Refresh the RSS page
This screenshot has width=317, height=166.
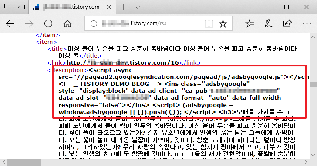coord(48,23)
